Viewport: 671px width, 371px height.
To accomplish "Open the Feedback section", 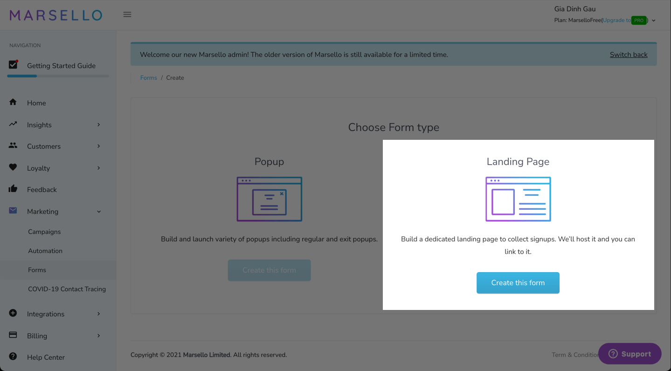I will pyautogui.click(x=42, y=190).
